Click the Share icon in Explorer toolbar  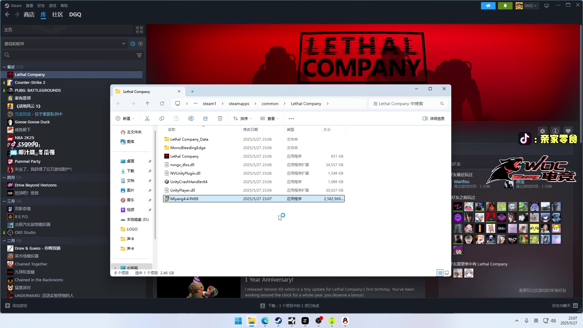point(206,118)
